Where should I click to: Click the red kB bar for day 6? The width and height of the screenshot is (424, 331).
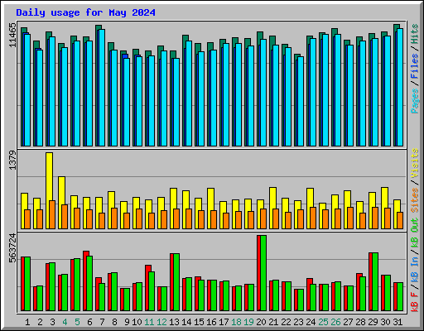point(86,281)
